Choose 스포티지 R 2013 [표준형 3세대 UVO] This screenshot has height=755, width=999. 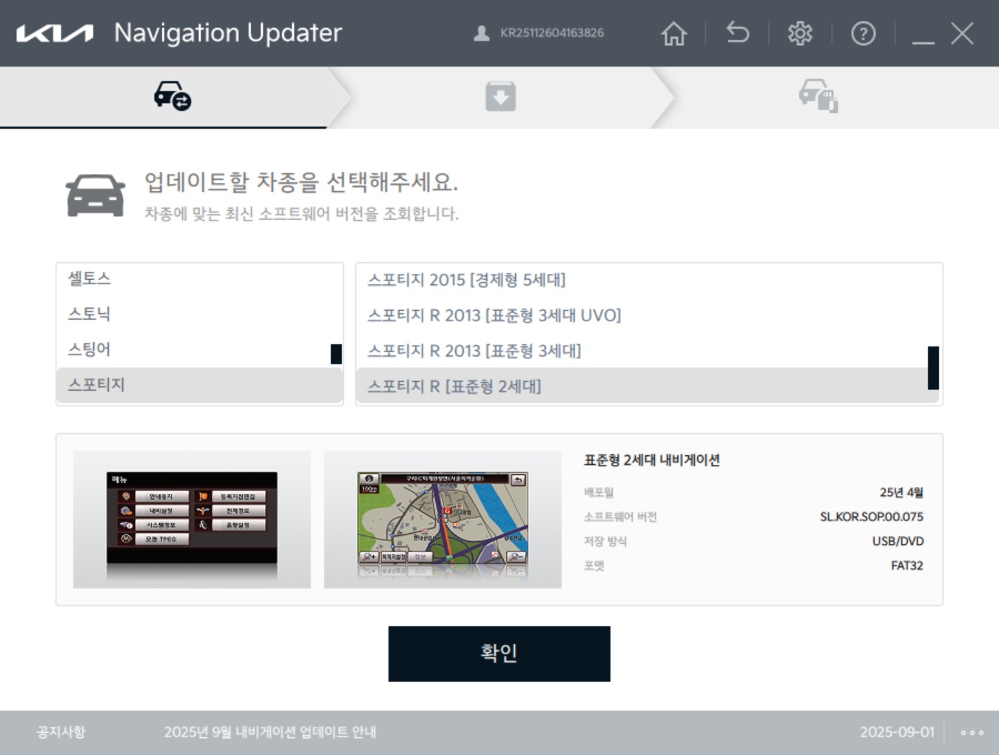click(647, 315)
